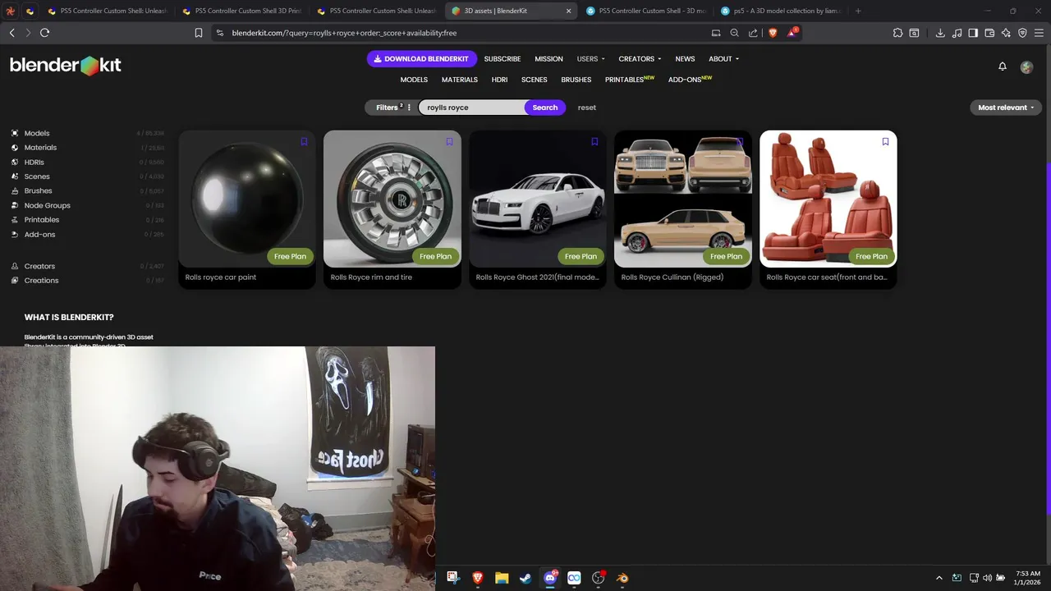The height and width of the screenshot is (591, 1051).
Task: Open File Explorer from the taskbar
Action: tap(502, 578)
